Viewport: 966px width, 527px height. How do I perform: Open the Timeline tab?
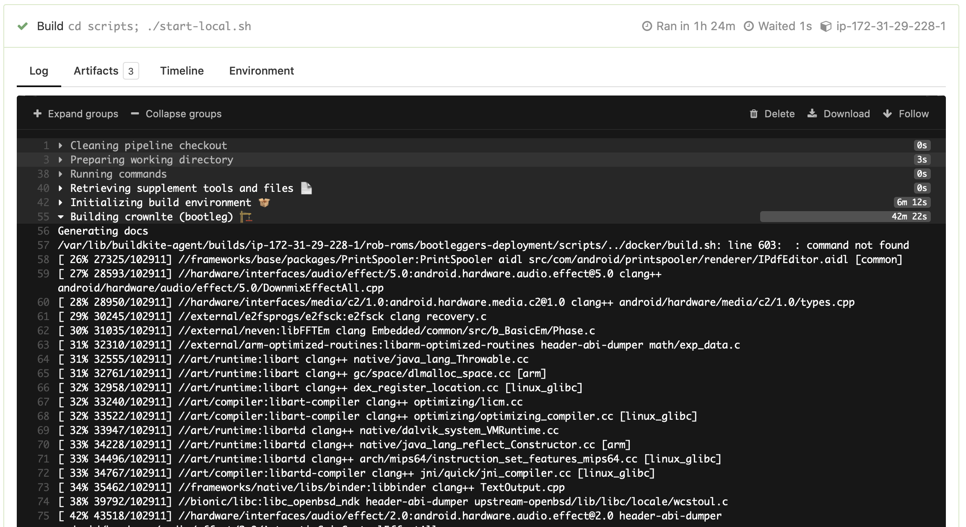[x=182, y=71]
